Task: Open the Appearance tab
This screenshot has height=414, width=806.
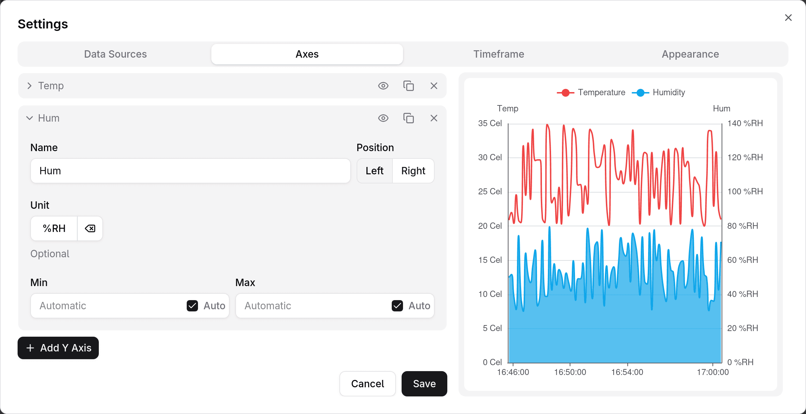Action: point(690,54)
